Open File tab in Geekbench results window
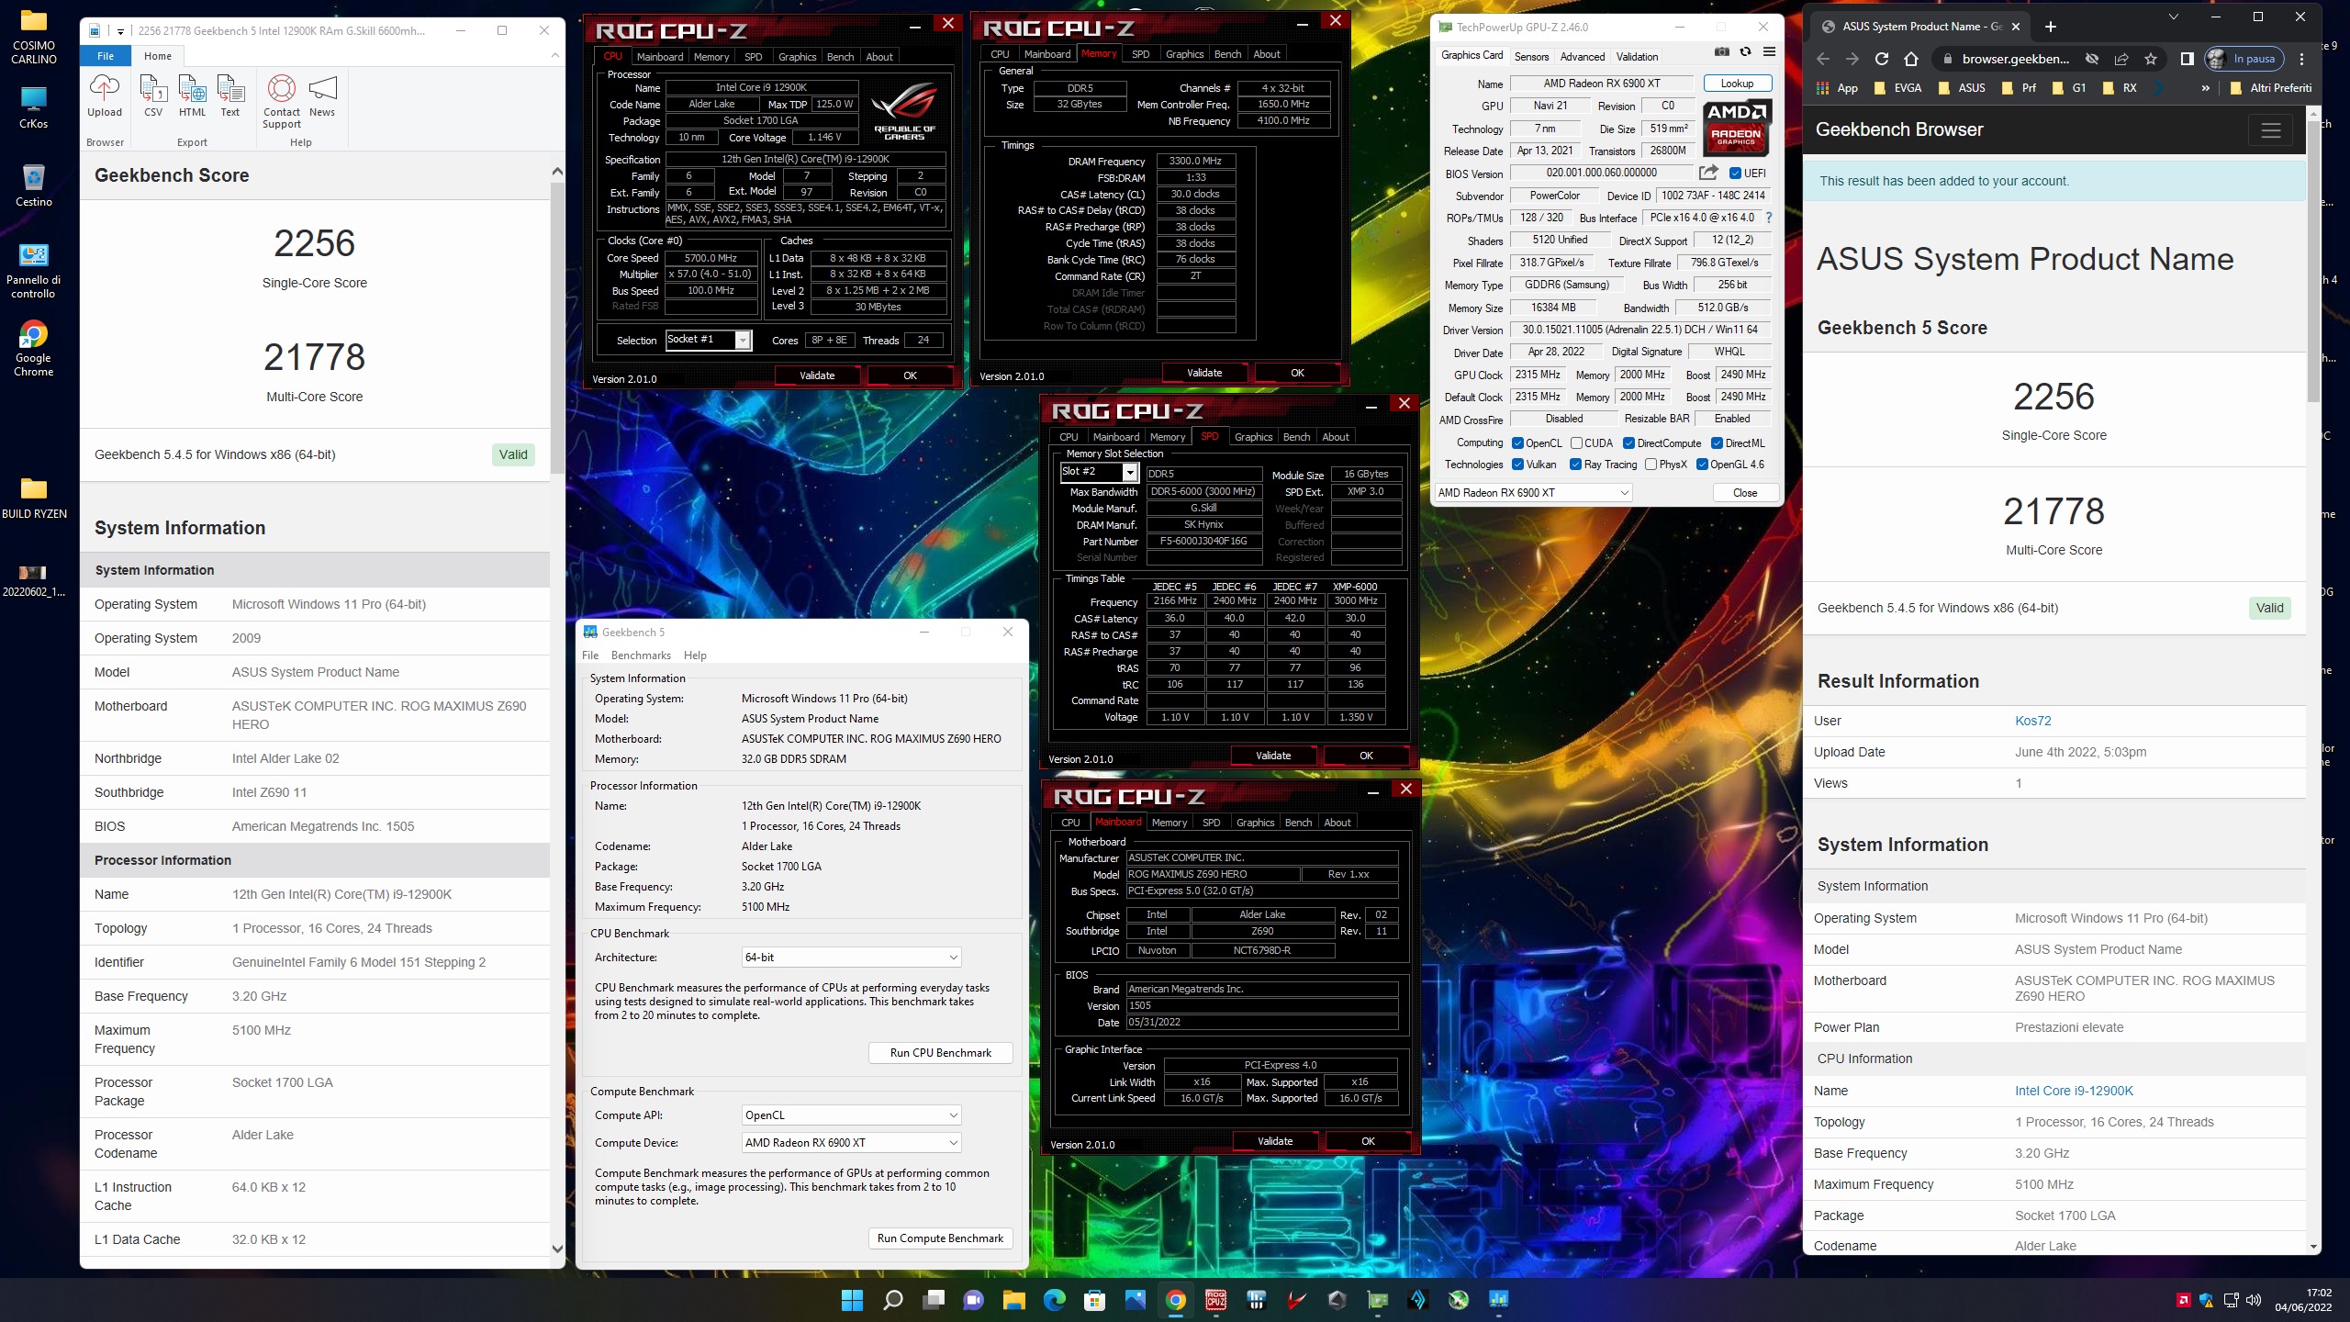This screenshot has height=1322, width=2350. click(106, 56)
